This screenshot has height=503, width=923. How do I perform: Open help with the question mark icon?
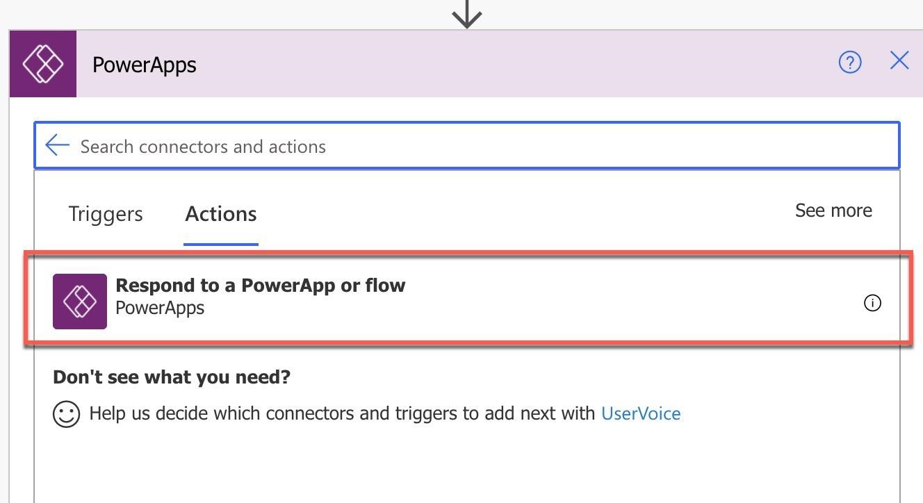[x=849, y=63]
